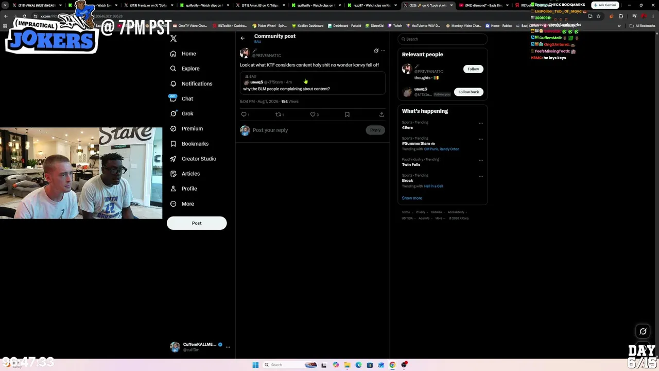Open Premium in the sidebar

pos(186,128)
